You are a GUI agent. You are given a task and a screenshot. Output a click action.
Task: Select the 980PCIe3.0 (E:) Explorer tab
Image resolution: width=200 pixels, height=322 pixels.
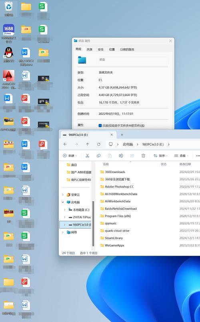(88, 135)
